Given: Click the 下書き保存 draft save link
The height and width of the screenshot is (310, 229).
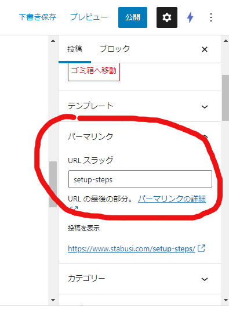Looking at the screenshot, I should (x=38, y=17).
